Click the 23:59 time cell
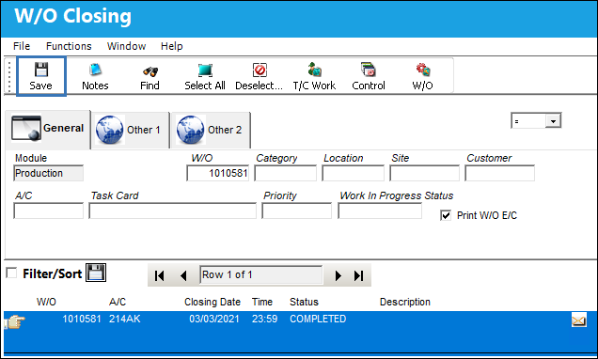This screenshot has height=359, width=598. [x=264, y=319]
